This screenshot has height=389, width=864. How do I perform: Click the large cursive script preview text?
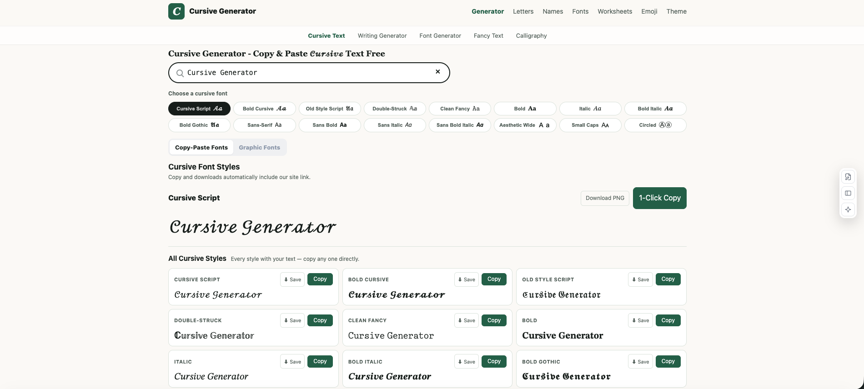(x=253, y=227)
